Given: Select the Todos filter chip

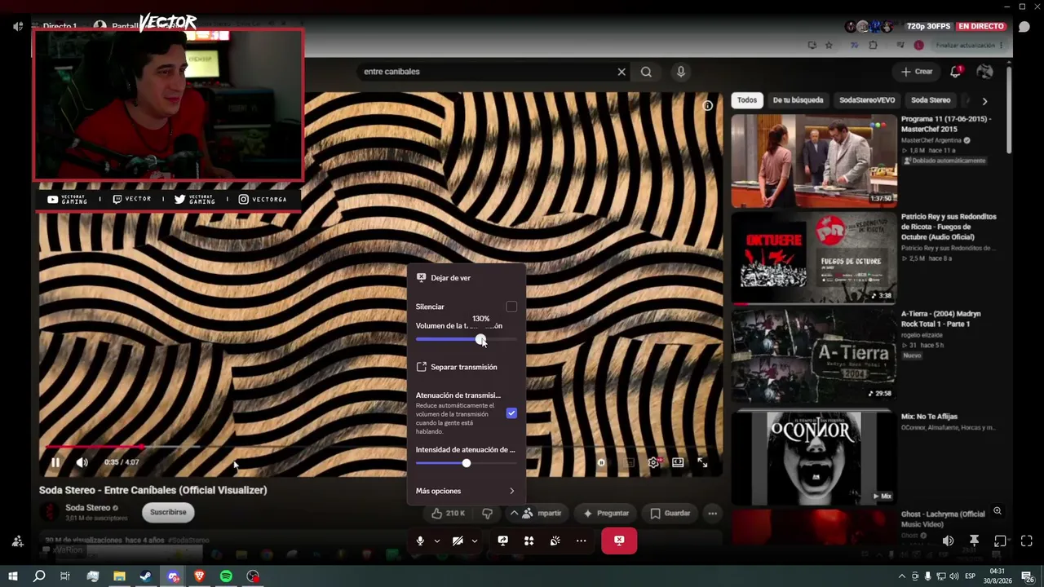Looking at the screenshot, I should click(747, 100).
